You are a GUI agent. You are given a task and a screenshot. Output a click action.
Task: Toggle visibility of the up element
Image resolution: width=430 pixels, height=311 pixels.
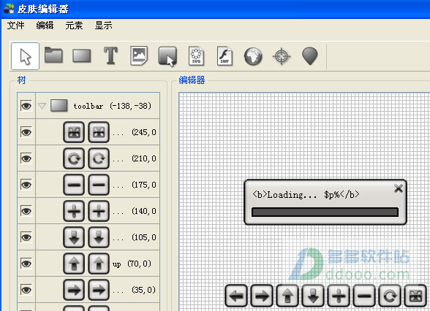pos(26,264)
